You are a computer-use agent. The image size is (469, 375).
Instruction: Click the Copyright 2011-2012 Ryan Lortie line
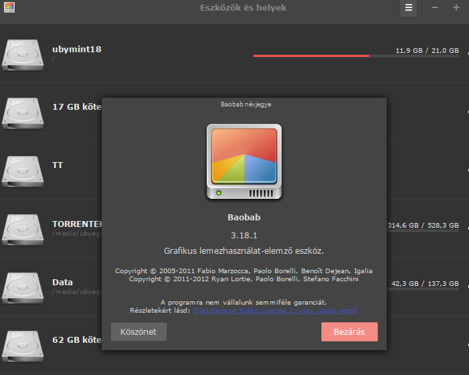coord(244,279)
